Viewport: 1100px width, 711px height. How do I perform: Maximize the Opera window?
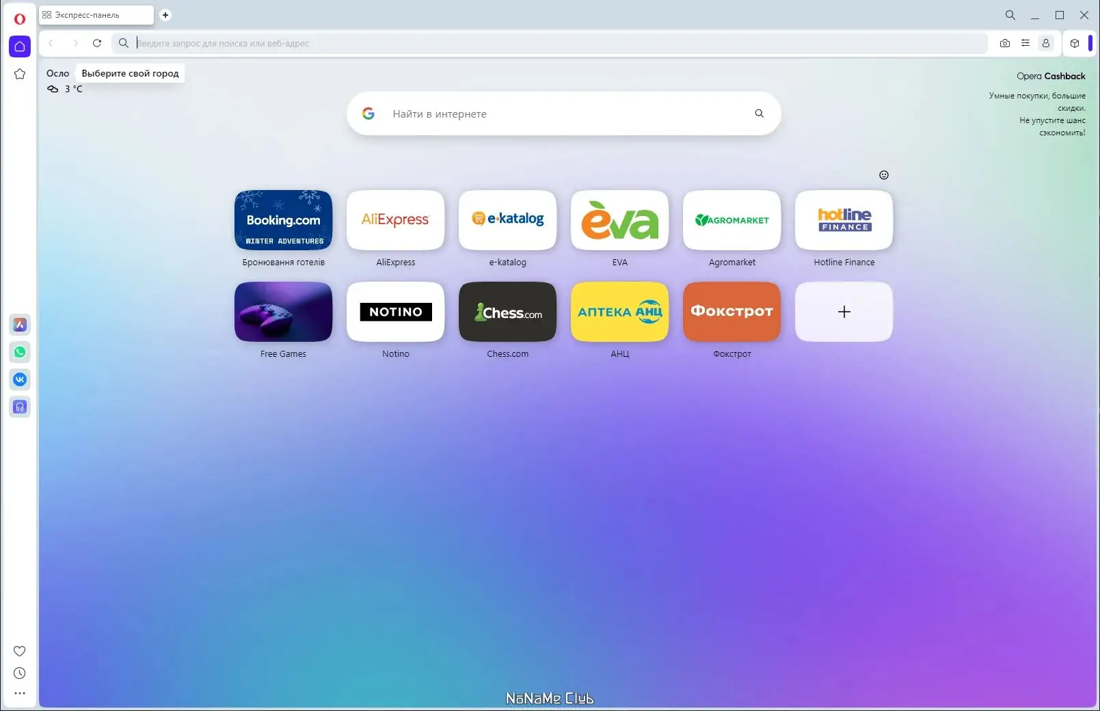point(1060,15)
